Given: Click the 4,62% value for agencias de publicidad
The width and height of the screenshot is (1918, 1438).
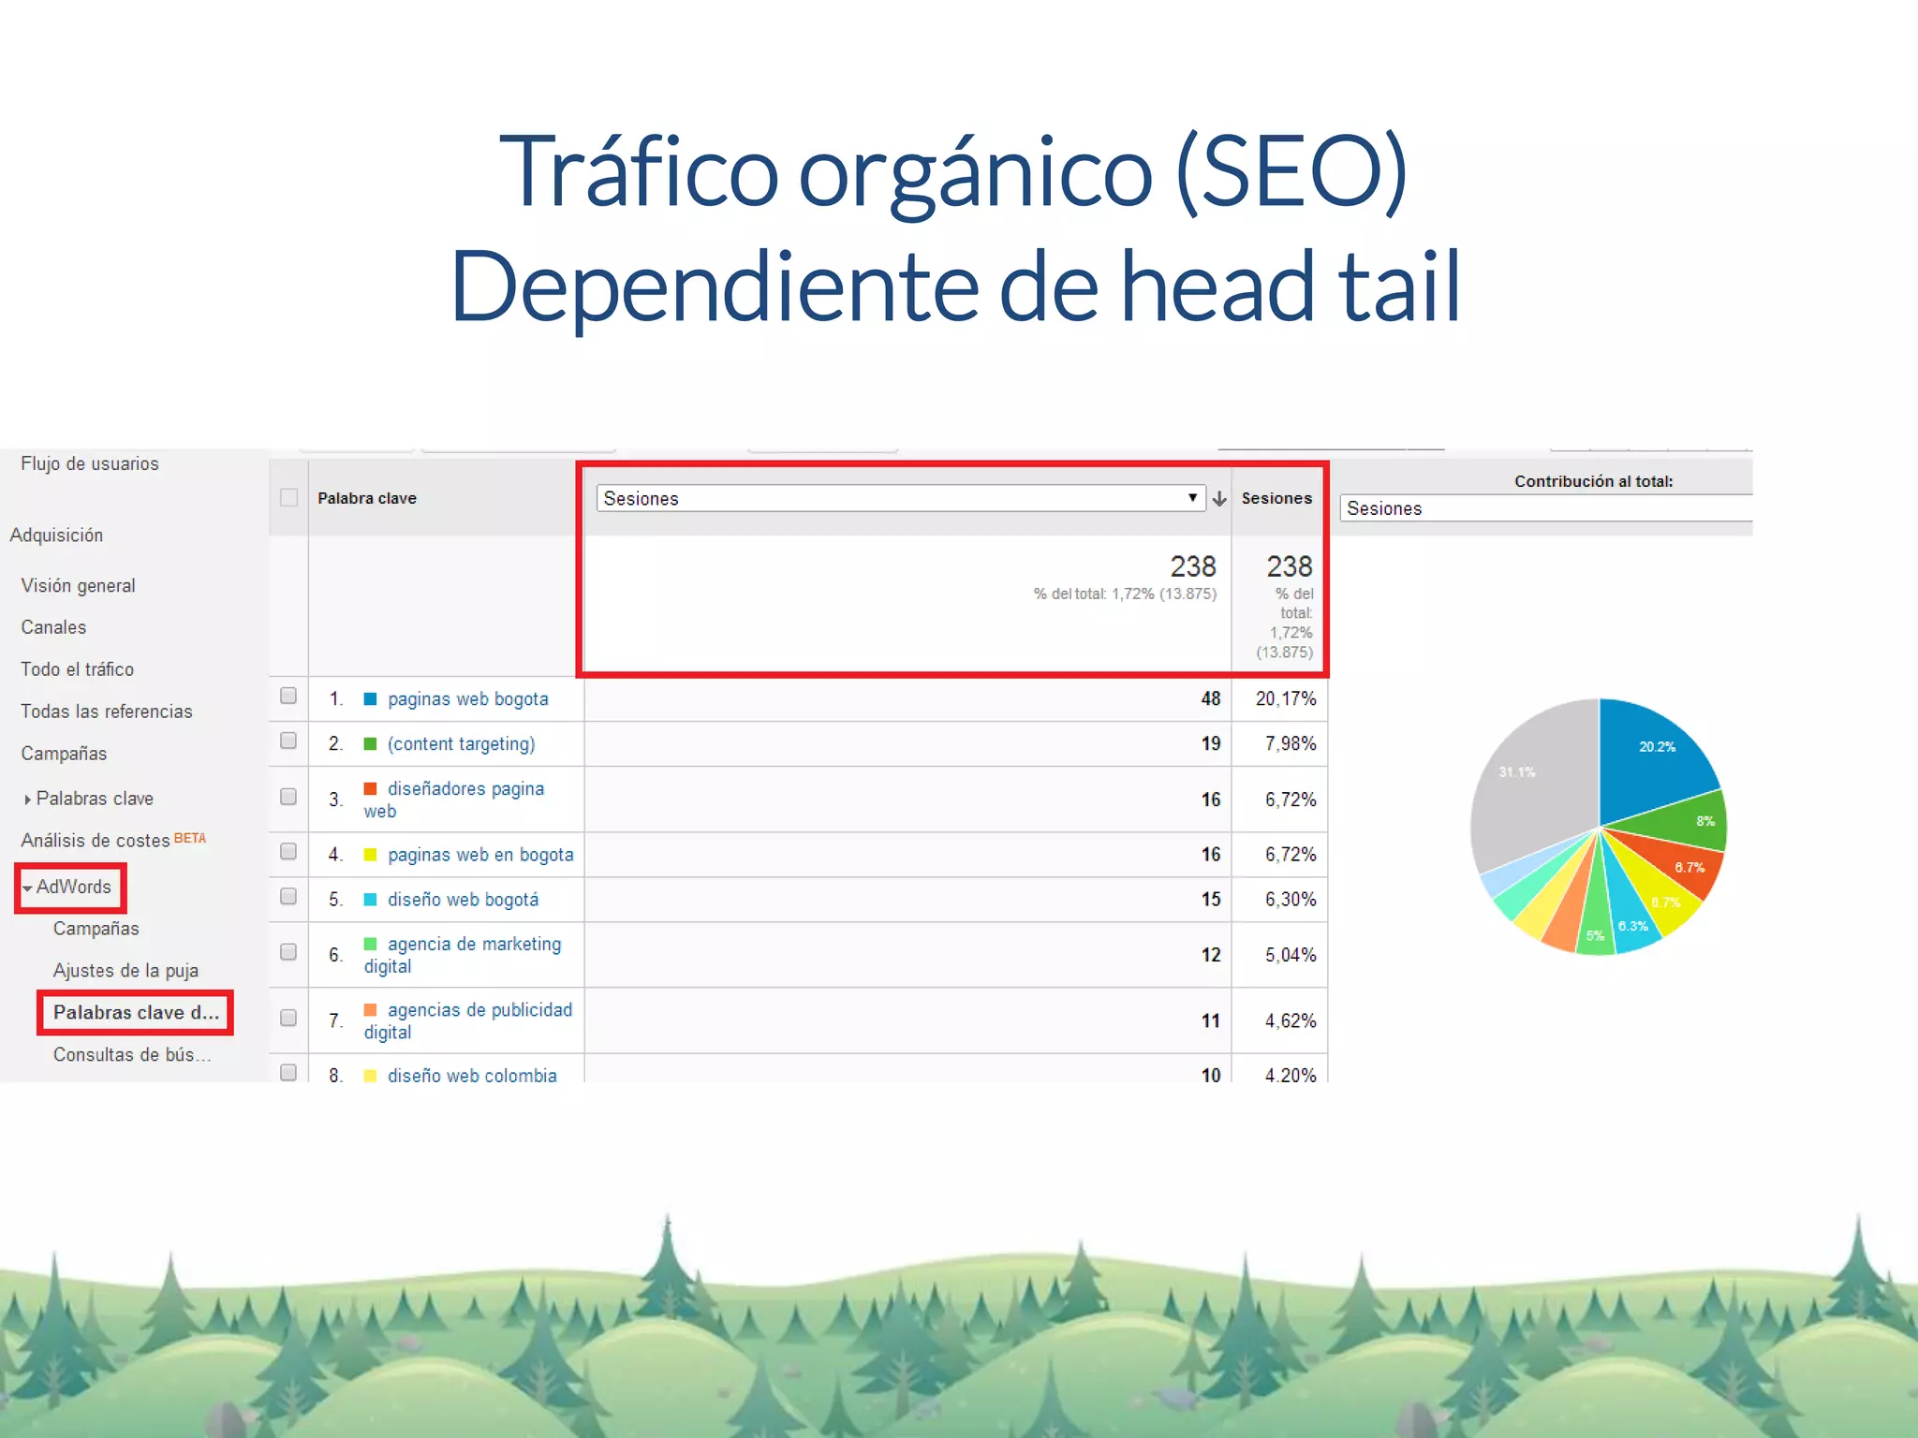Looking at the screenshot, I should (1291, 1021).
